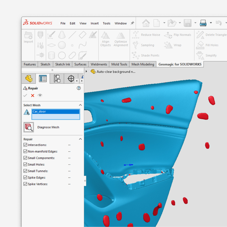Screen dimensions: 227x227
Task: Save the document with the floppy disk icon
Action: pos(188,23)
